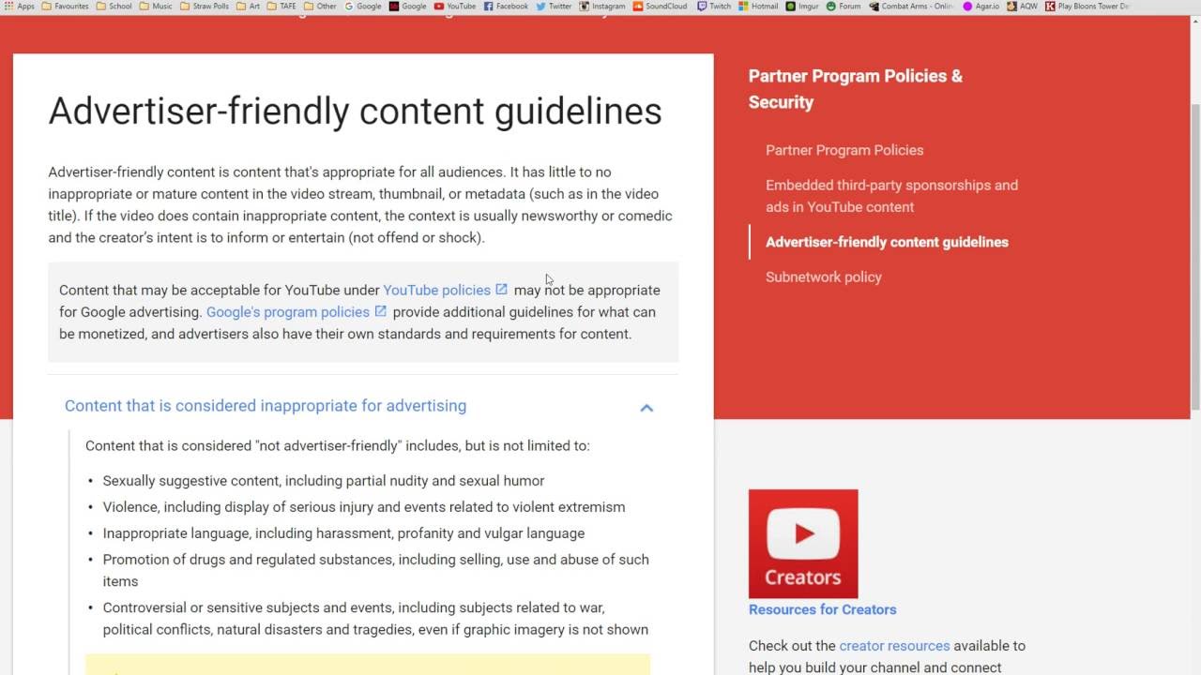This screenshot has width=1201, height=675.
Task: Click 'Promotion of drugs and regulated substances' bullet
Action: (375, 570)
